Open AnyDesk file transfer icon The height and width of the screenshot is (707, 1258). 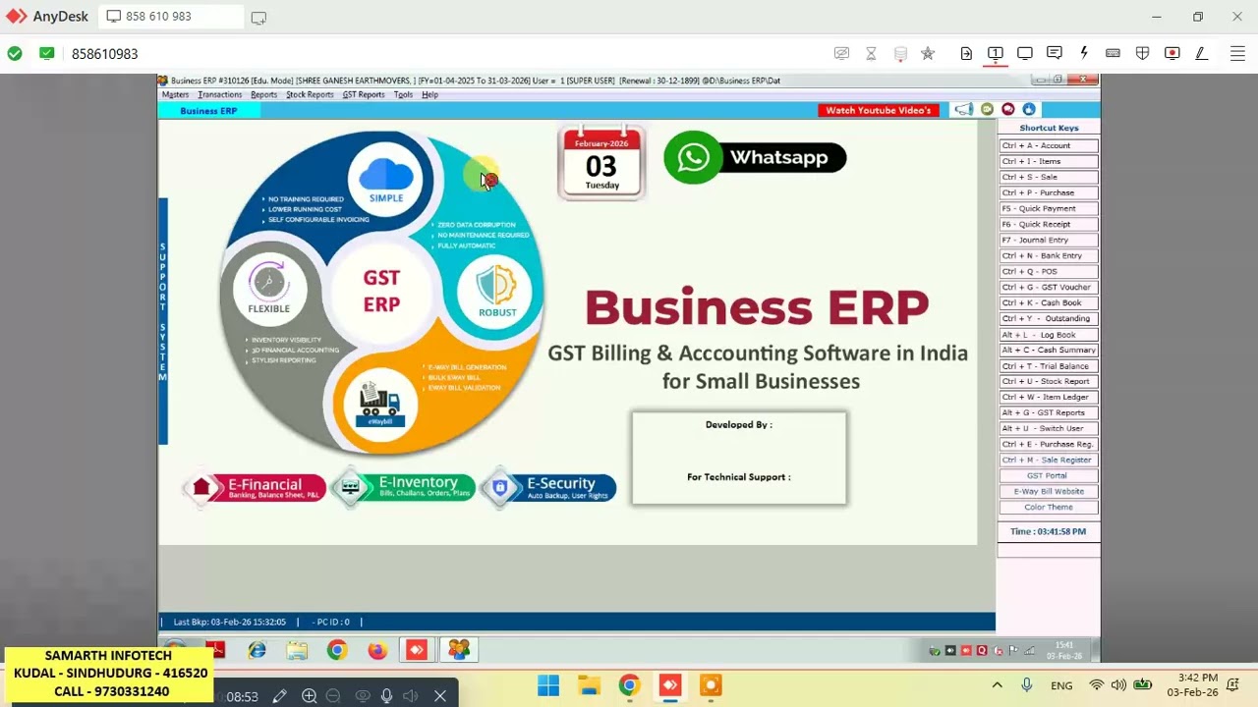click(966, 53)
